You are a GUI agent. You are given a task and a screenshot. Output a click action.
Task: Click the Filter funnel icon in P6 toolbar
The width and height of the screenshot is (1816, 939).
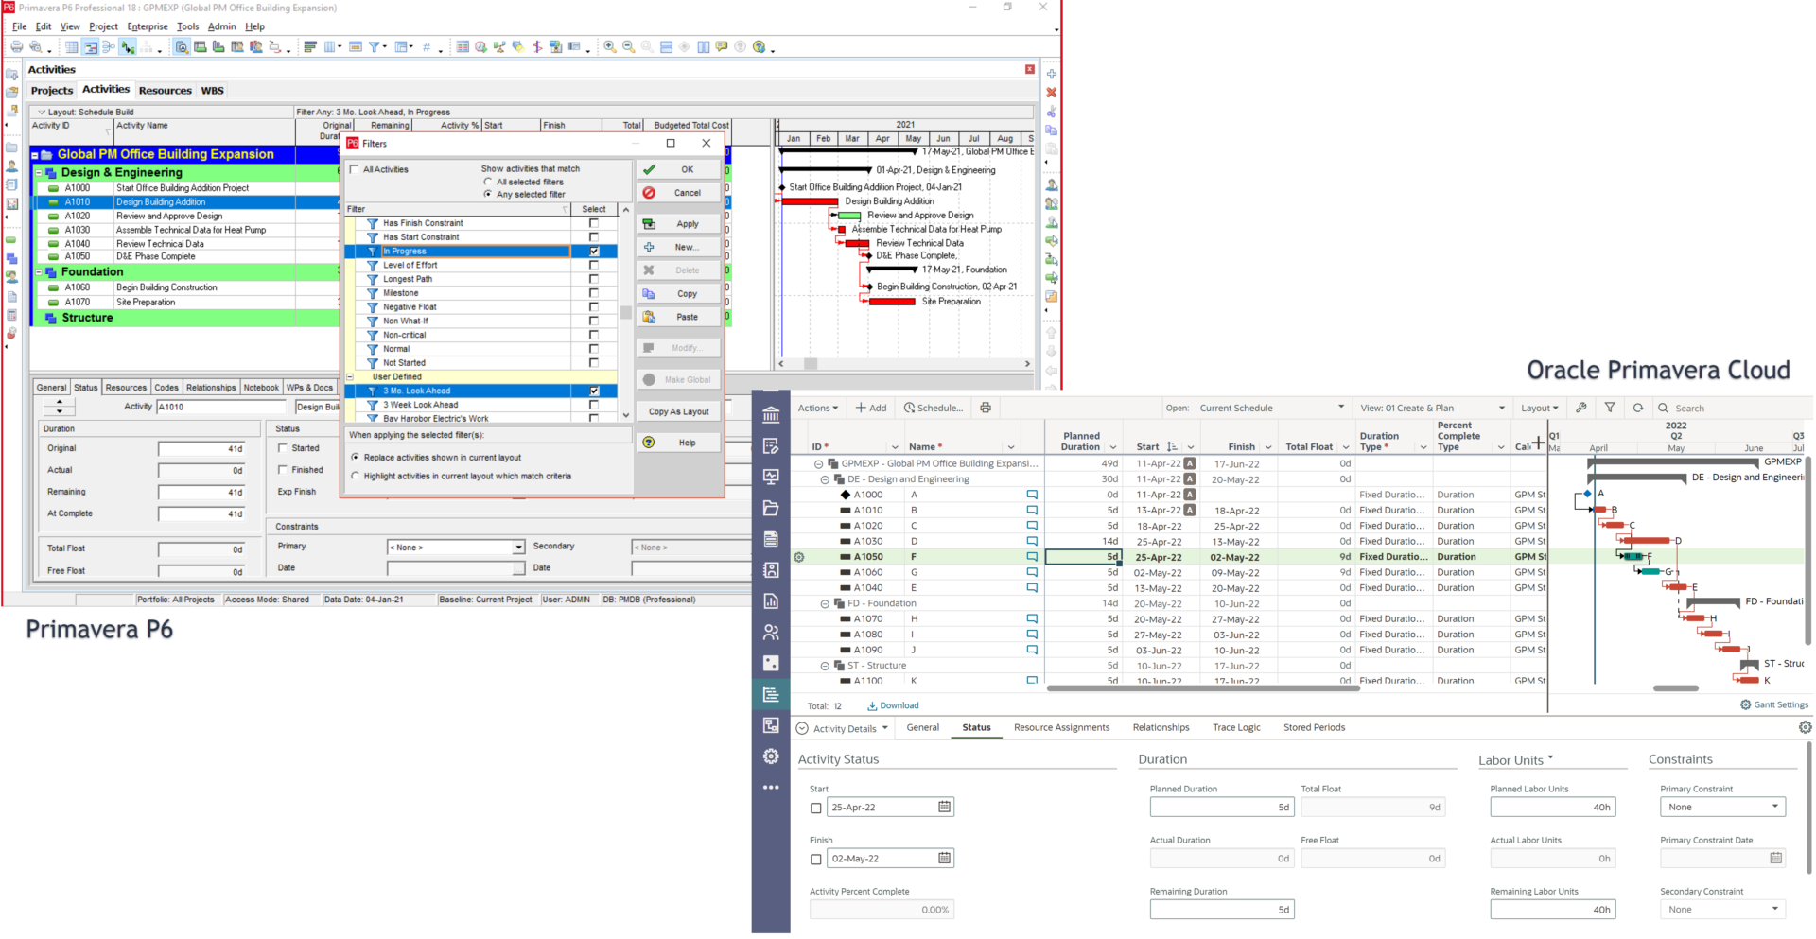coord(375,46)
